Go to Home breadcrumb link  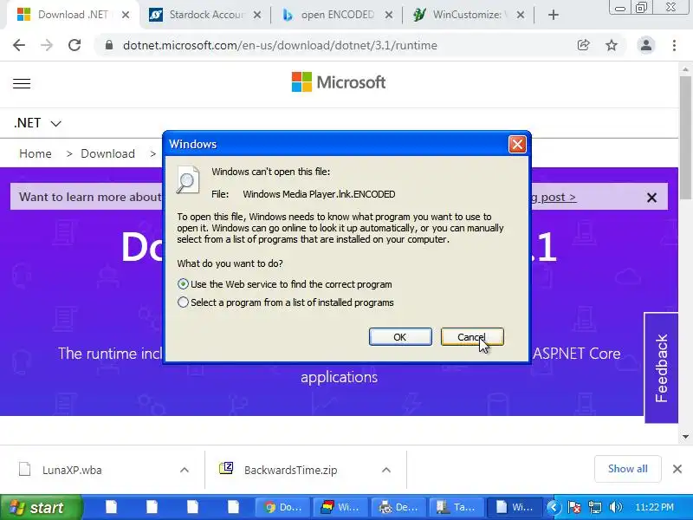[x=36, y=154]
